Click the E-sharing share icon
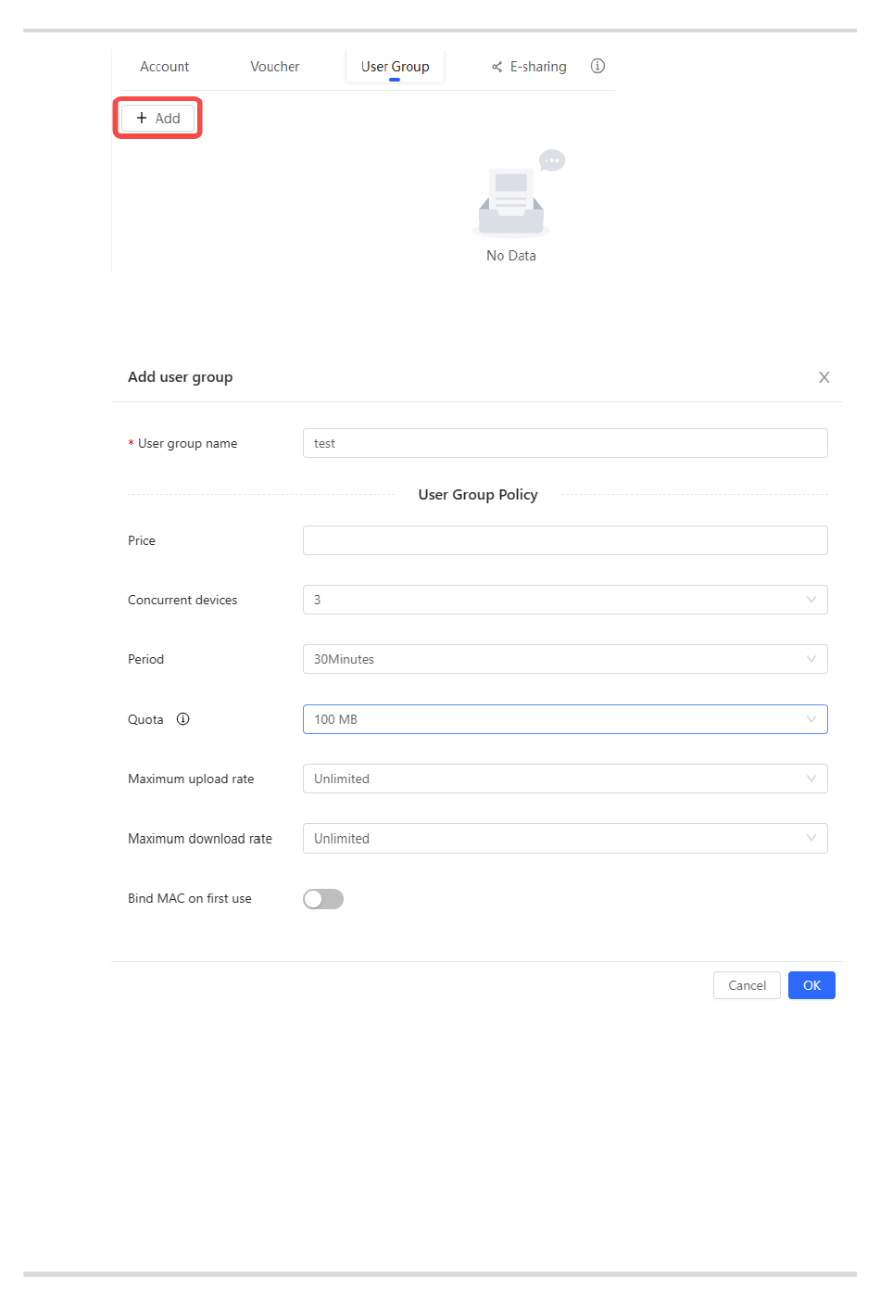880x1305 pixels. (x=497, y=67)
